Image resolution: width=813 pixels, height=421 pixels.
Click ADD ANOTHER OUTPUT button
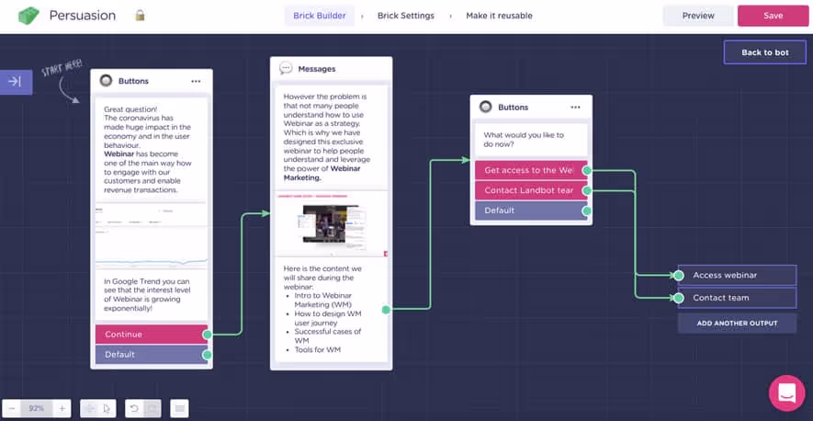click(x=737, y=323)
